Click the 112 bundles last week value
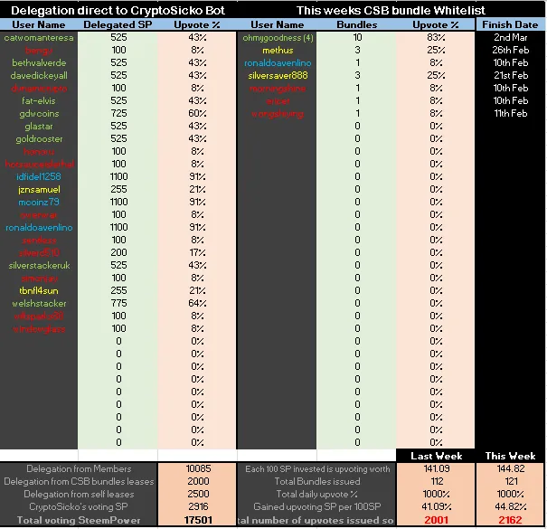This screenshot has height=529, width=547. coord(437,482)
